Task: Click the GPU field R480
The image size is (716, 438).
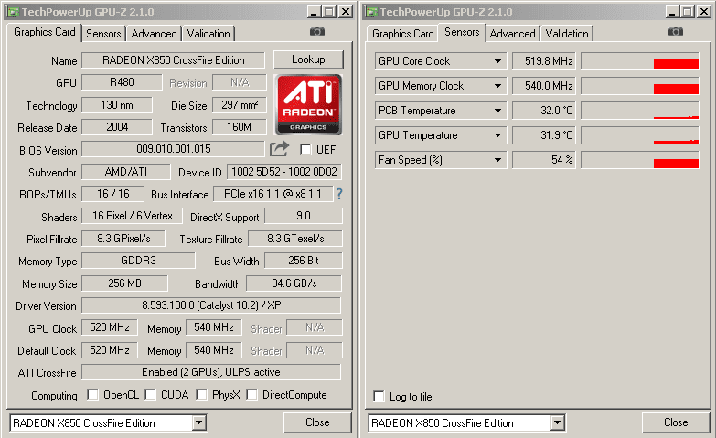Action: coord(122,82)
